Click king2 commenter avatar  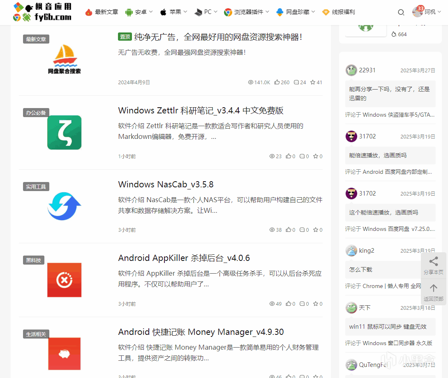[351, 251]
